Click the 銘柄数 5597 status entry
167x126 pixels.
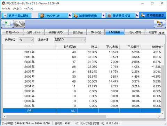pyautogui.click(x=63, y=123)
